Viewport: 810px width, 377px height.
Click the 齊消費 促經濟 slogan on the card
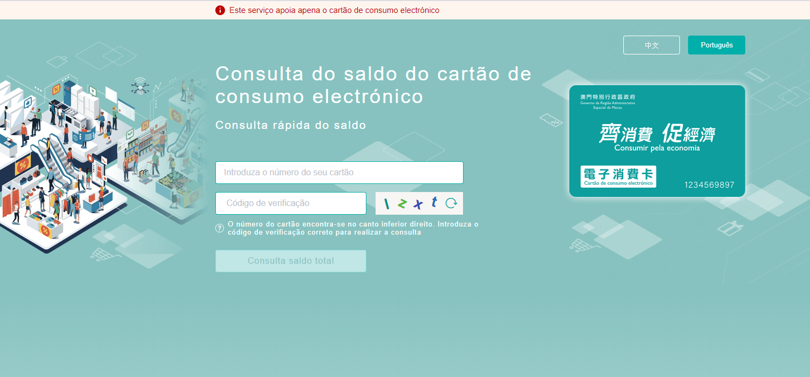pyautogui.click(x=657, y=133)
